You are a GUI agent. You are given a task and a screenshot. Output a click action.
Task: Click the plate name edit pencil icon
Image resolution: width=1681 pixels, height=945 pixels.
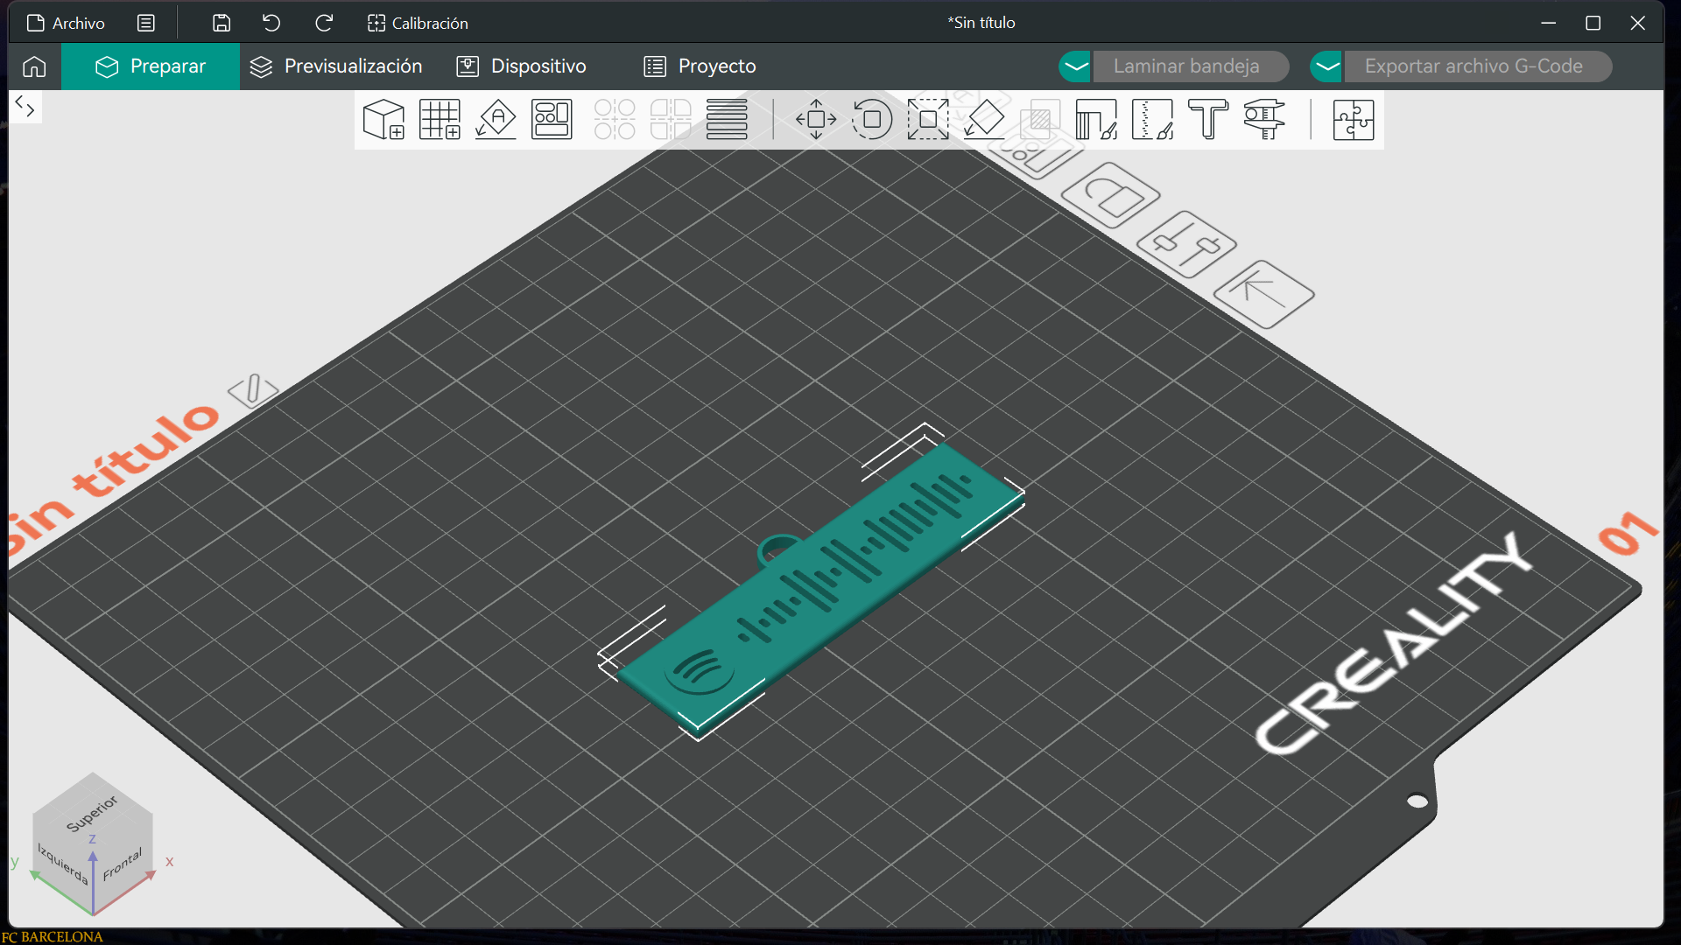(253, 389)
